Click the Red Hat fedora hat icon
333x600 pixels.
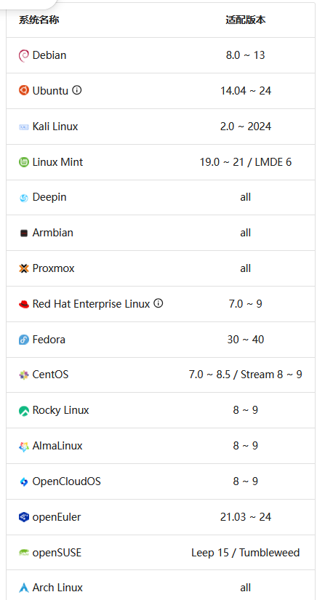coord(24,304)
